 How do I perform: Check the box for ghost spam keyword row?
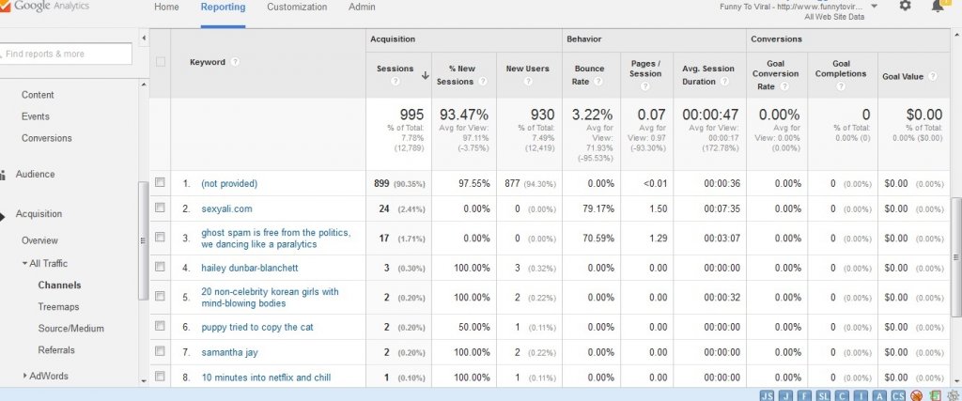coord(160,237)
